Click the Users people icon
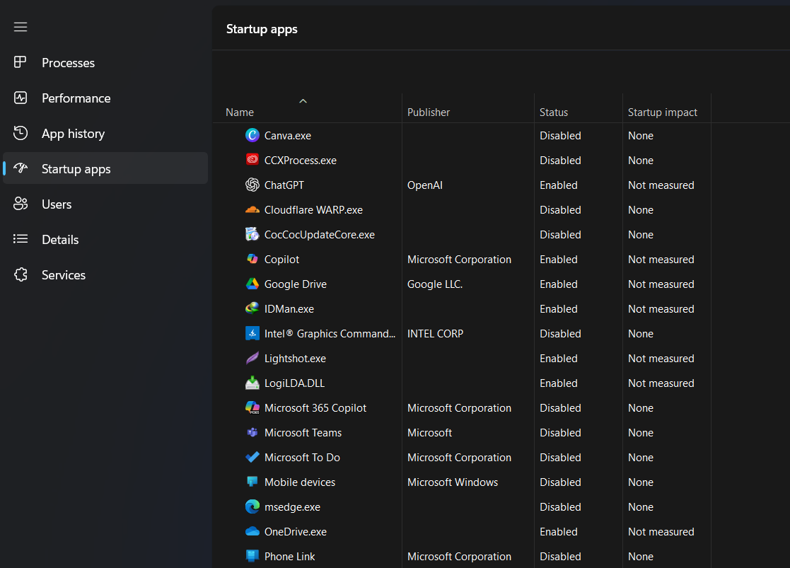The image size is (790, 568). [x=20, y=204]
